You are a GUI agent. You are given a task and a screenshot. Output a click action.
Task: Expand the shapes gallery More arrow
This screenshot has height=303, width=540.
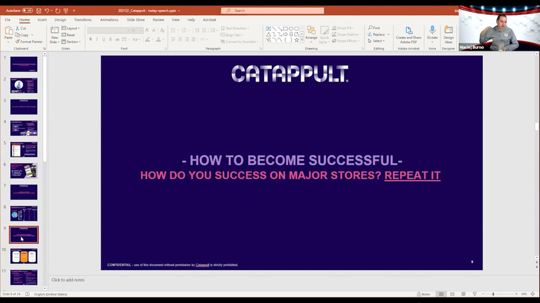302,40
